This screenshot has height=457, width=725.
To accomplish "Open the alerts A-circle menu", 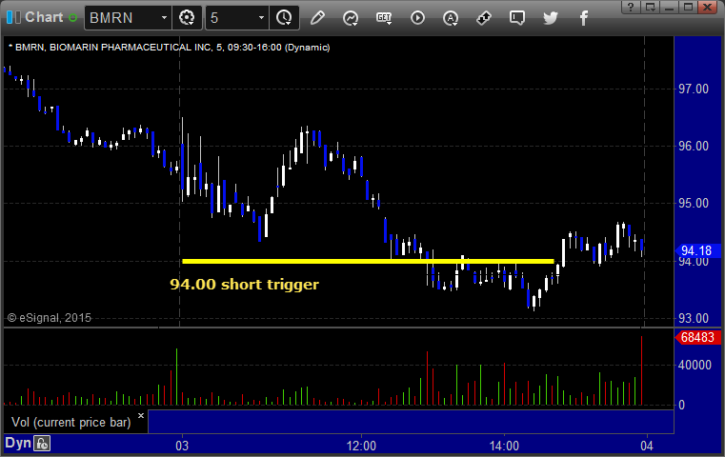I will point(451,18).
